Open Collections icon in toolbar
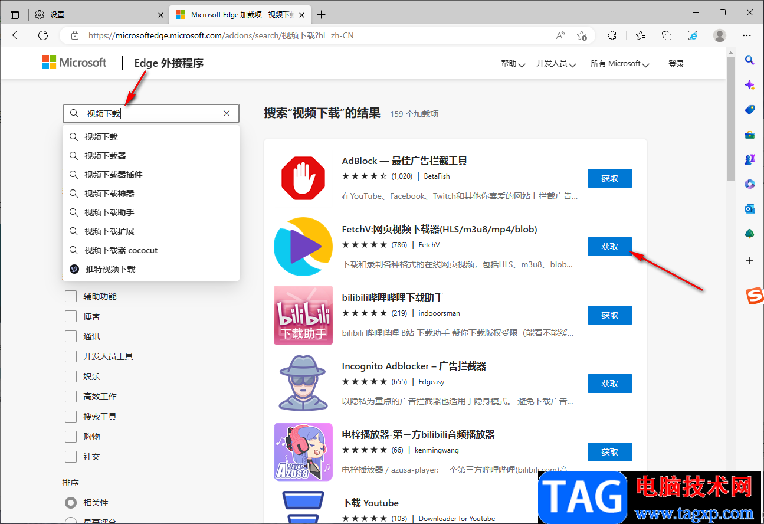Viewport: 764px width, 524px height. pyautogui.click(x=667, y=35)
